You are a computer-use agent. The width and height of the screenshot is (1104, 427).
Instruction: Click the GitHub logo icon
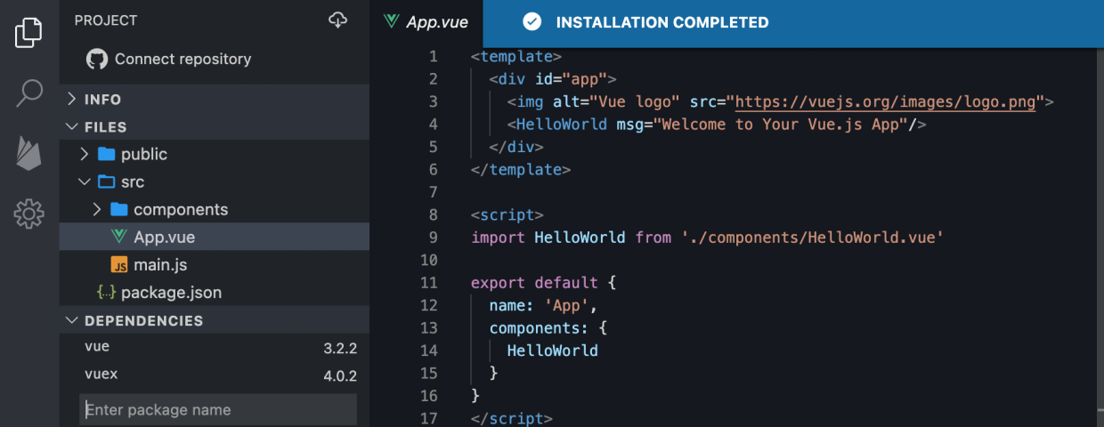click(x=96, y=60)
